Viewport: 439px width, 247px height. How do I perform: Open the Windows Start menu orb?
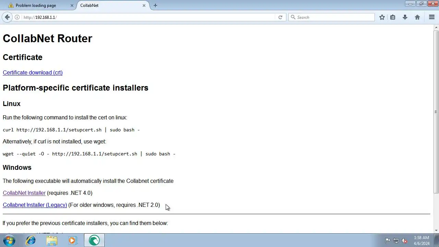coord(9,240)
